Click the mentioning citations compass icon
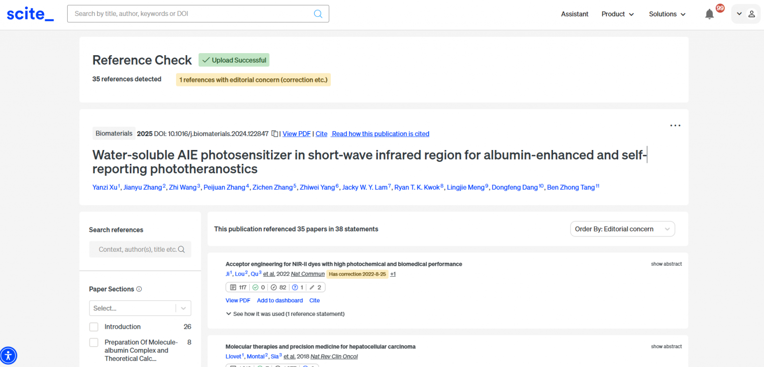 (274, 287)
